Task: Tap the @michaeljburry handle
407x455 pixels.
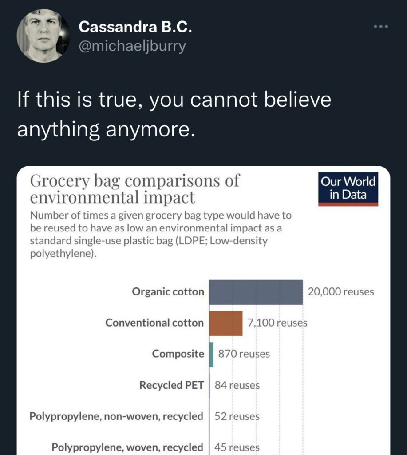Action: click(x=132, y=46)
